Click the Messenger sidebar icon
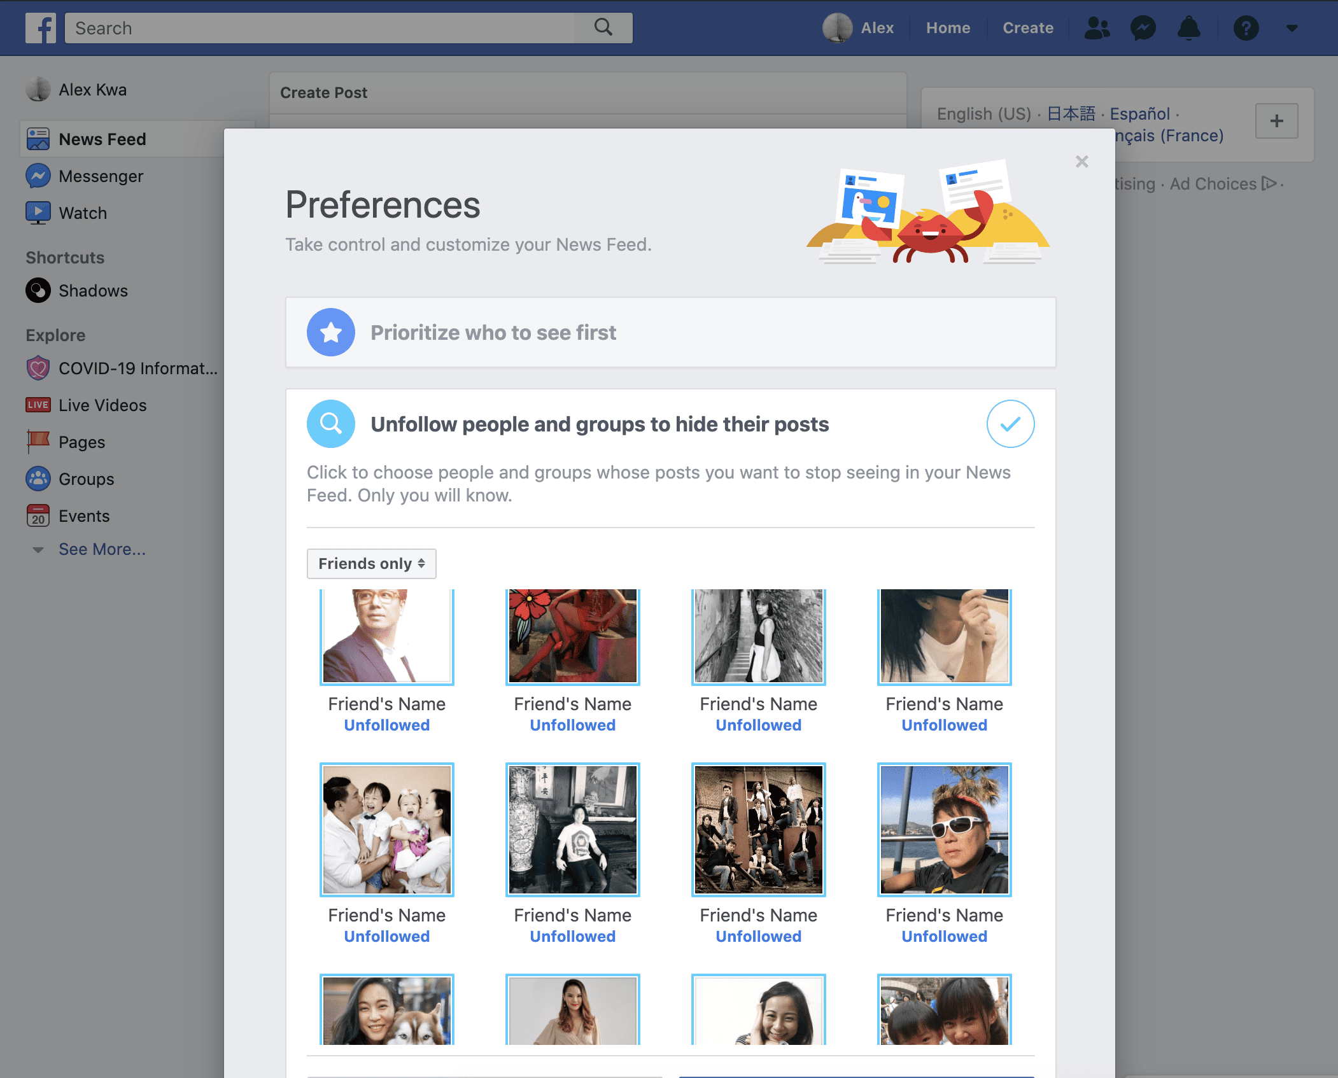The height and width of the screenshot is (1078, 1338). [38, 176]
